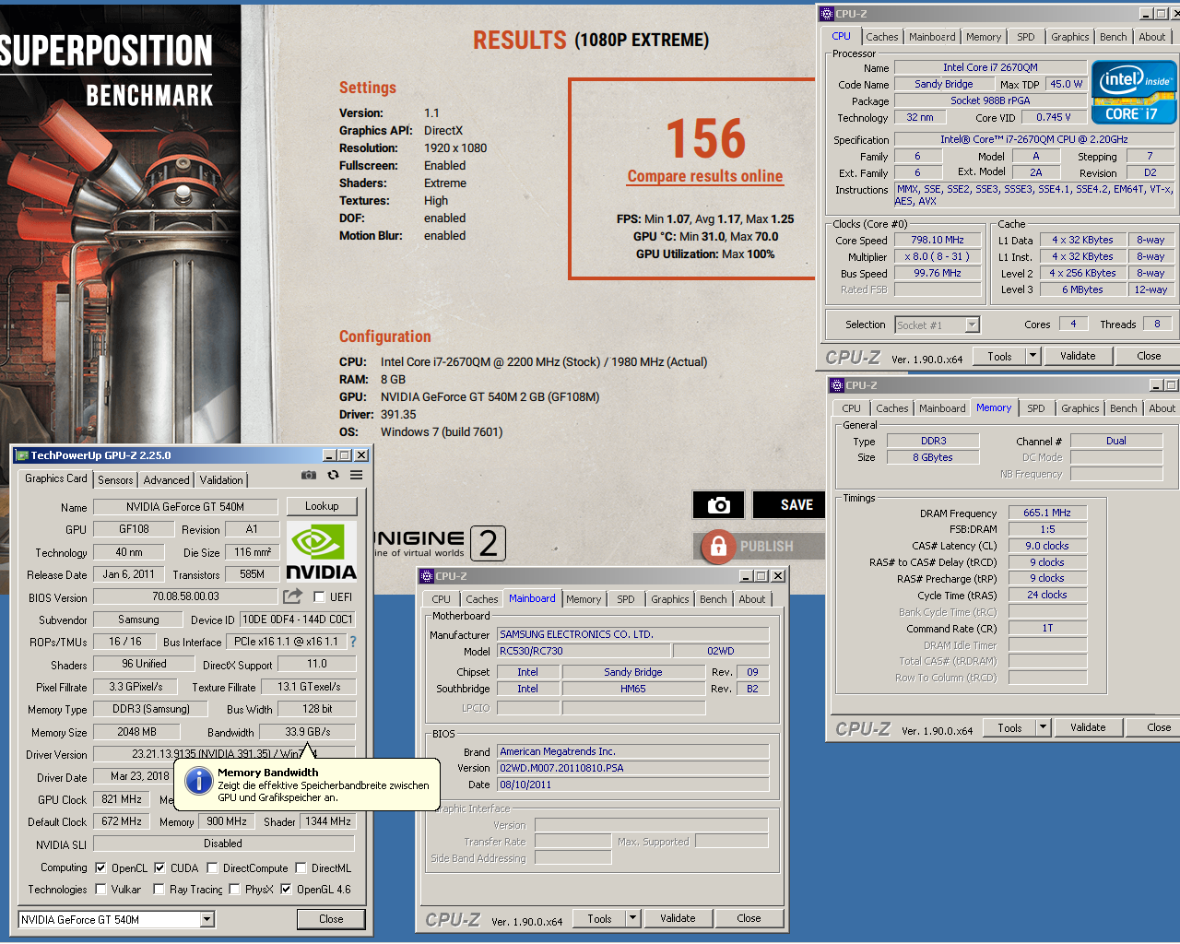Viewport: 1180px width, 944px height.
Task: Click Validate in CPU-Z processor window
Action: click(1078, 356)
